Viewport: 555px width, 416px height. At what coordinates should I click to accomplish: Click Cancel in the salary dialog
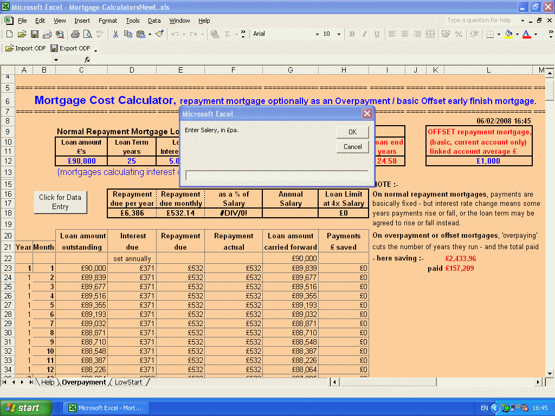point(352,147)
